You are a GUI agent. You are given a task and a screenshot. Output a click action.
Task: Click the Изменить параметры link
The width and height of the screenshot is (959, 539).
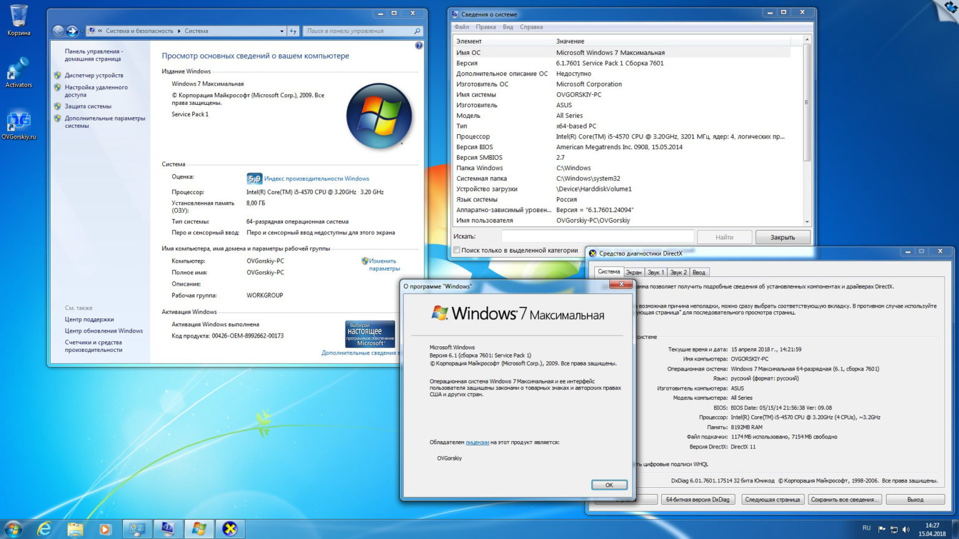(384, 265)
